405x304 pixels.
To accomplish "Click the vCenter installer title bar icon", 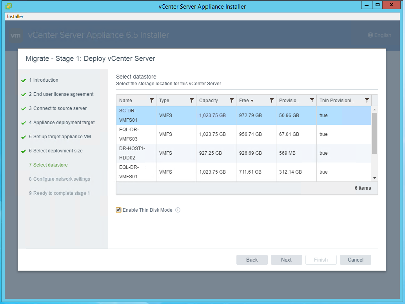I will (9, 6).
